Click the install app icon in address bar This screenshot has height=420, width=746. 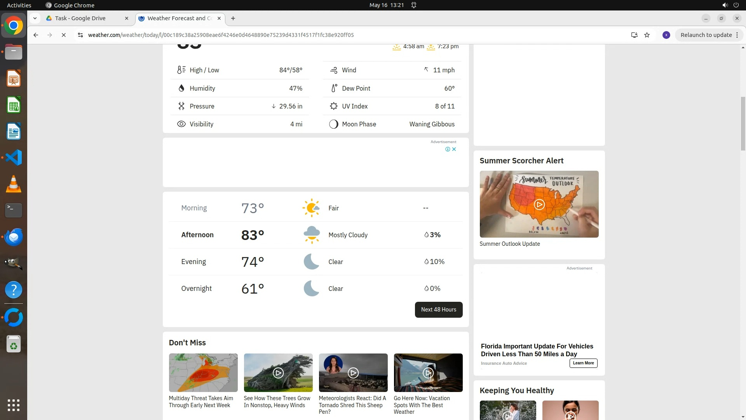pos(634,35)
